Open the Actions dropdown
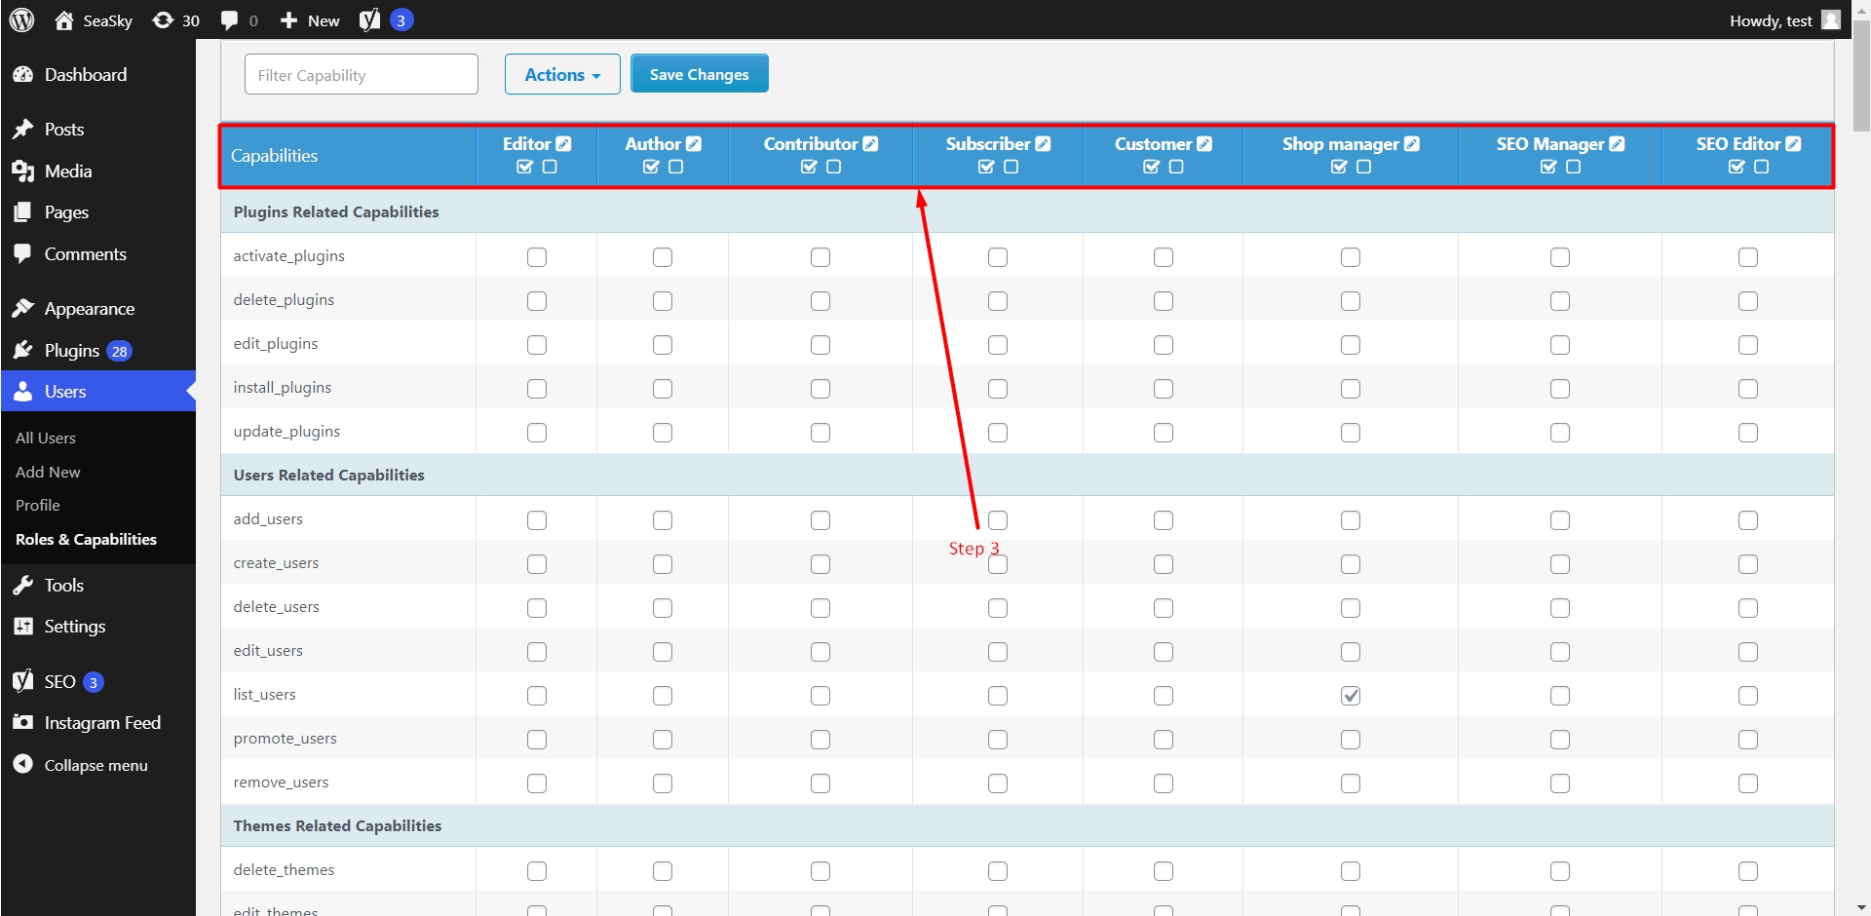This screenshot has width=1871, height=916. point(562,74)
